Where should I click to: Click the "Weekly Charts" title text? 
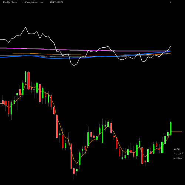coord(10,2)
